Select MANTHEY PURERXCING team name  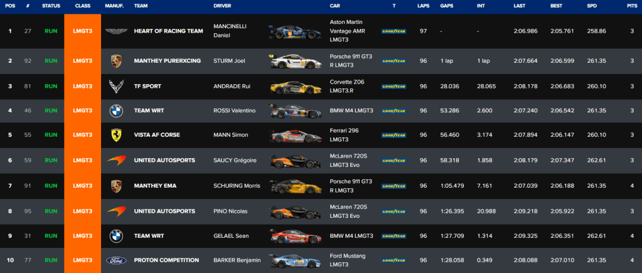click(x=168, y=61)
